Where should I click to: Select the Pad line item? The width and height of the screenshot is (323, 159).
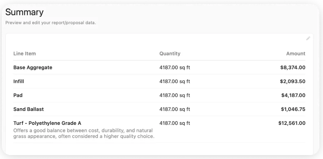(x=18, y=95)
